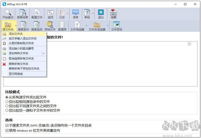Choose 移除所有不存在的文件夹 menu entry

click(24, 69)
